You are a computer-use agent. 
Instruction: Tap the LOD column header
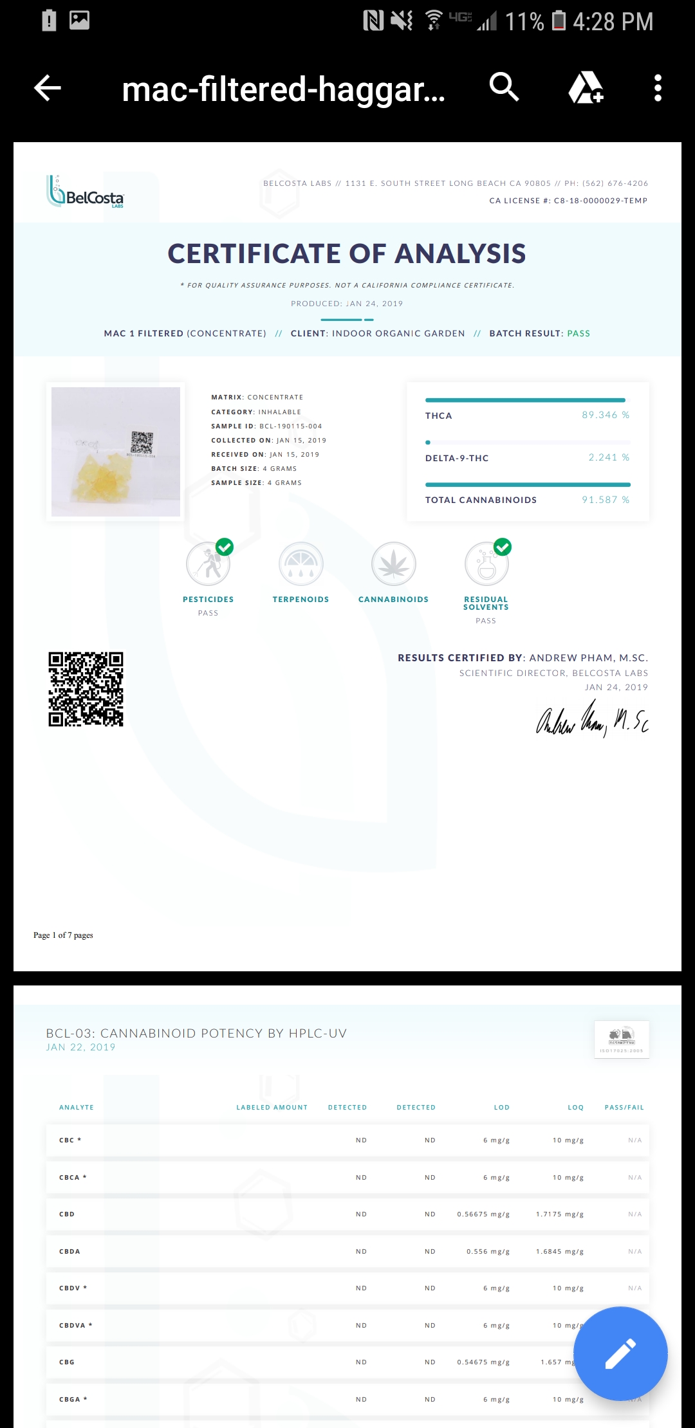[502, 1107]
